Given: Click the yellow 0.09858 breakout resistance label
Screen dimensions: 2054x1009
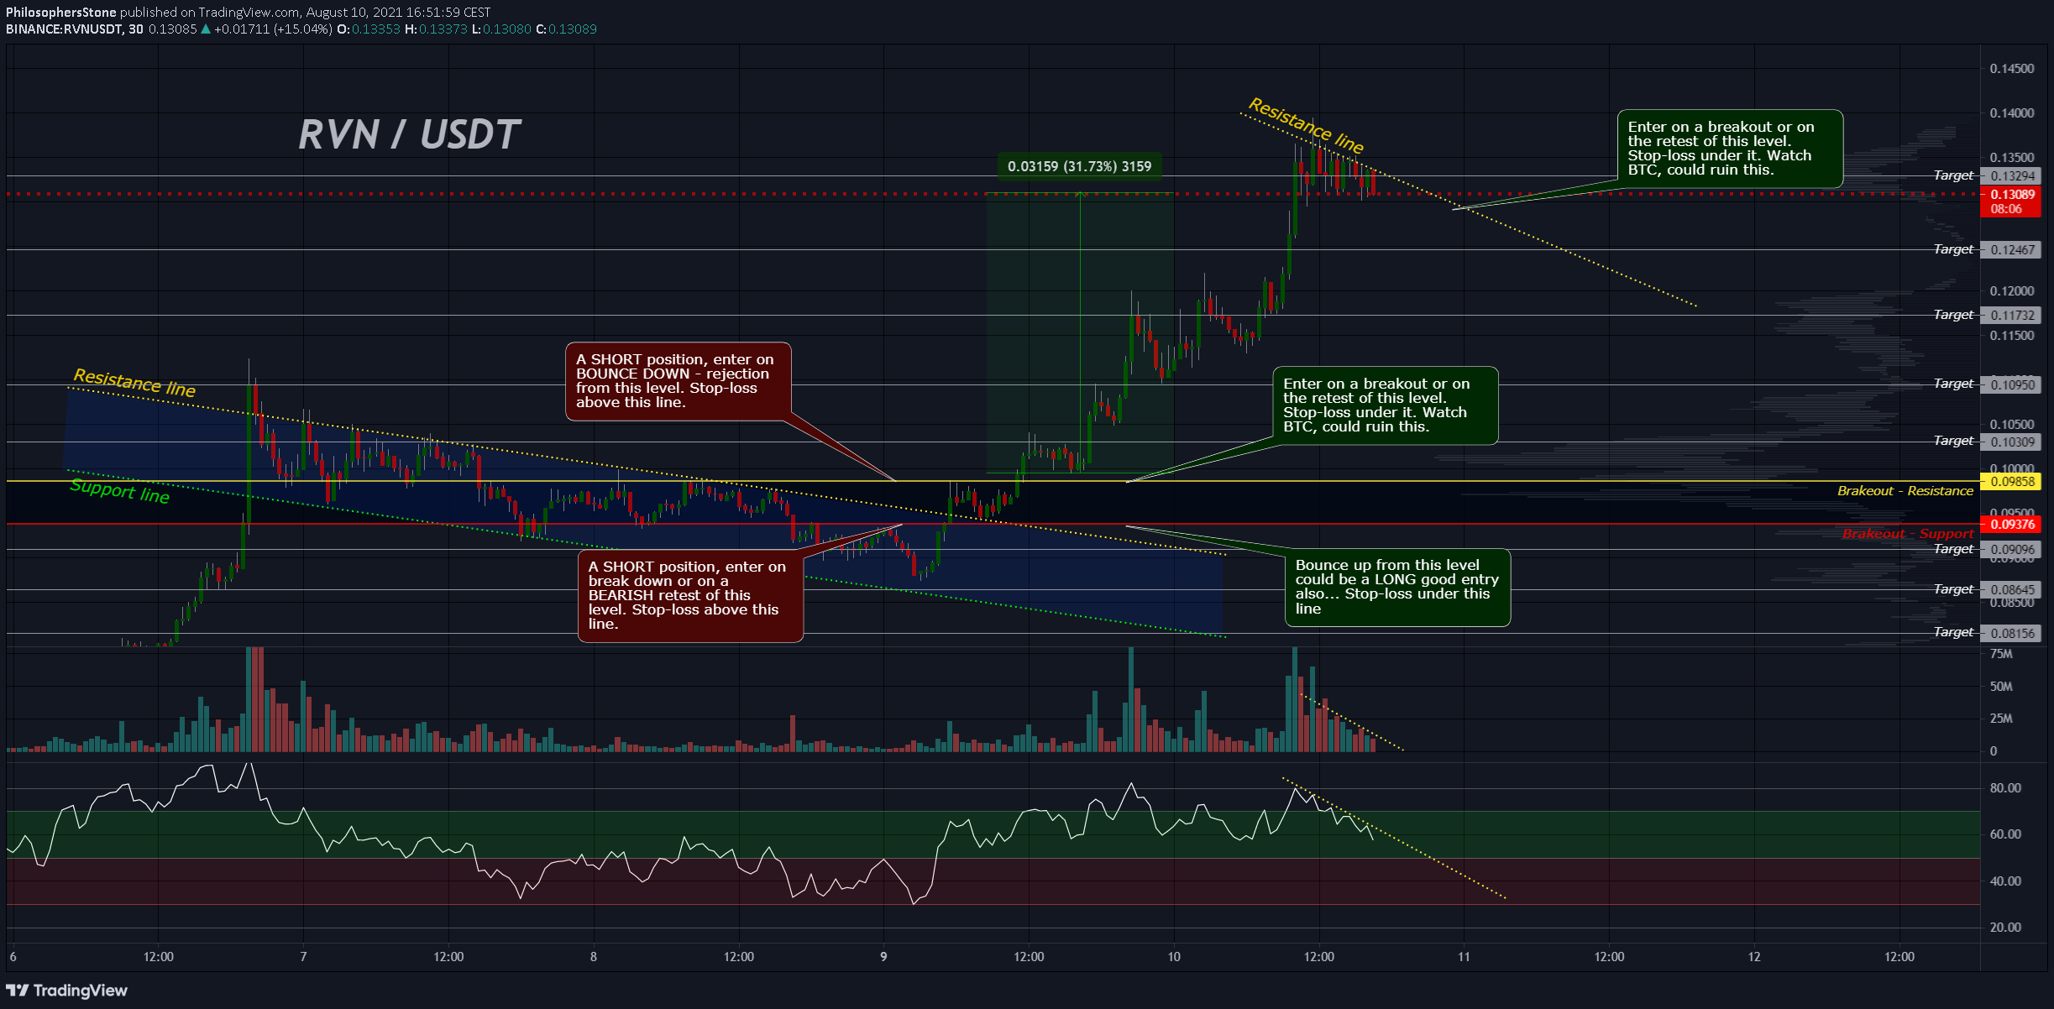Looking at the screenshot, I should [2010, 482].
